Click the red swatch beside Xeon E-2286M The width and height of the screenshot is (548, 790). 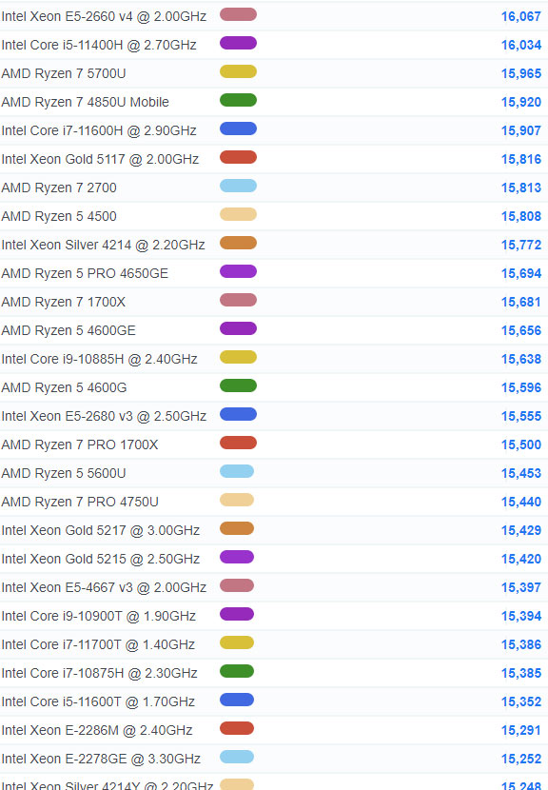pyautogui.click(x=237, y=728)
